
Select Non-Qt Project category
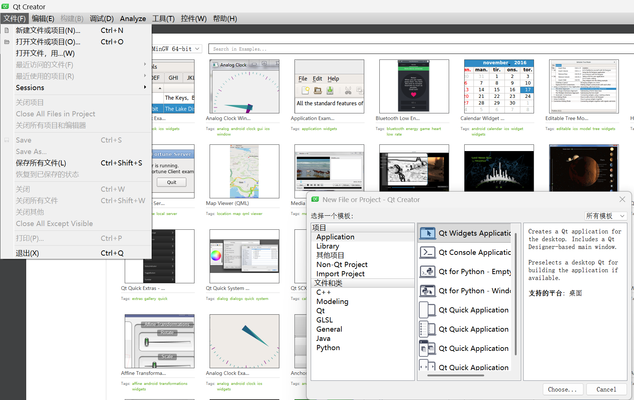tap(363, 264)
